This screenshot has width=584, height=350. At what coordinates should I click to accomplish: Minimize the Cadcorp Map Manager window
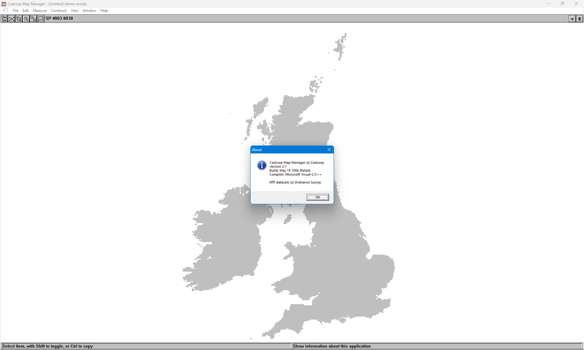coord(548,3)
